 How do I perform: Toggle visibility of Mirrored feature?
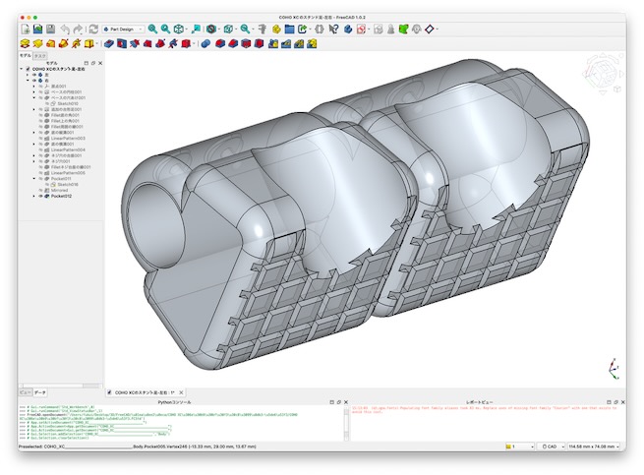click(39, 190)
